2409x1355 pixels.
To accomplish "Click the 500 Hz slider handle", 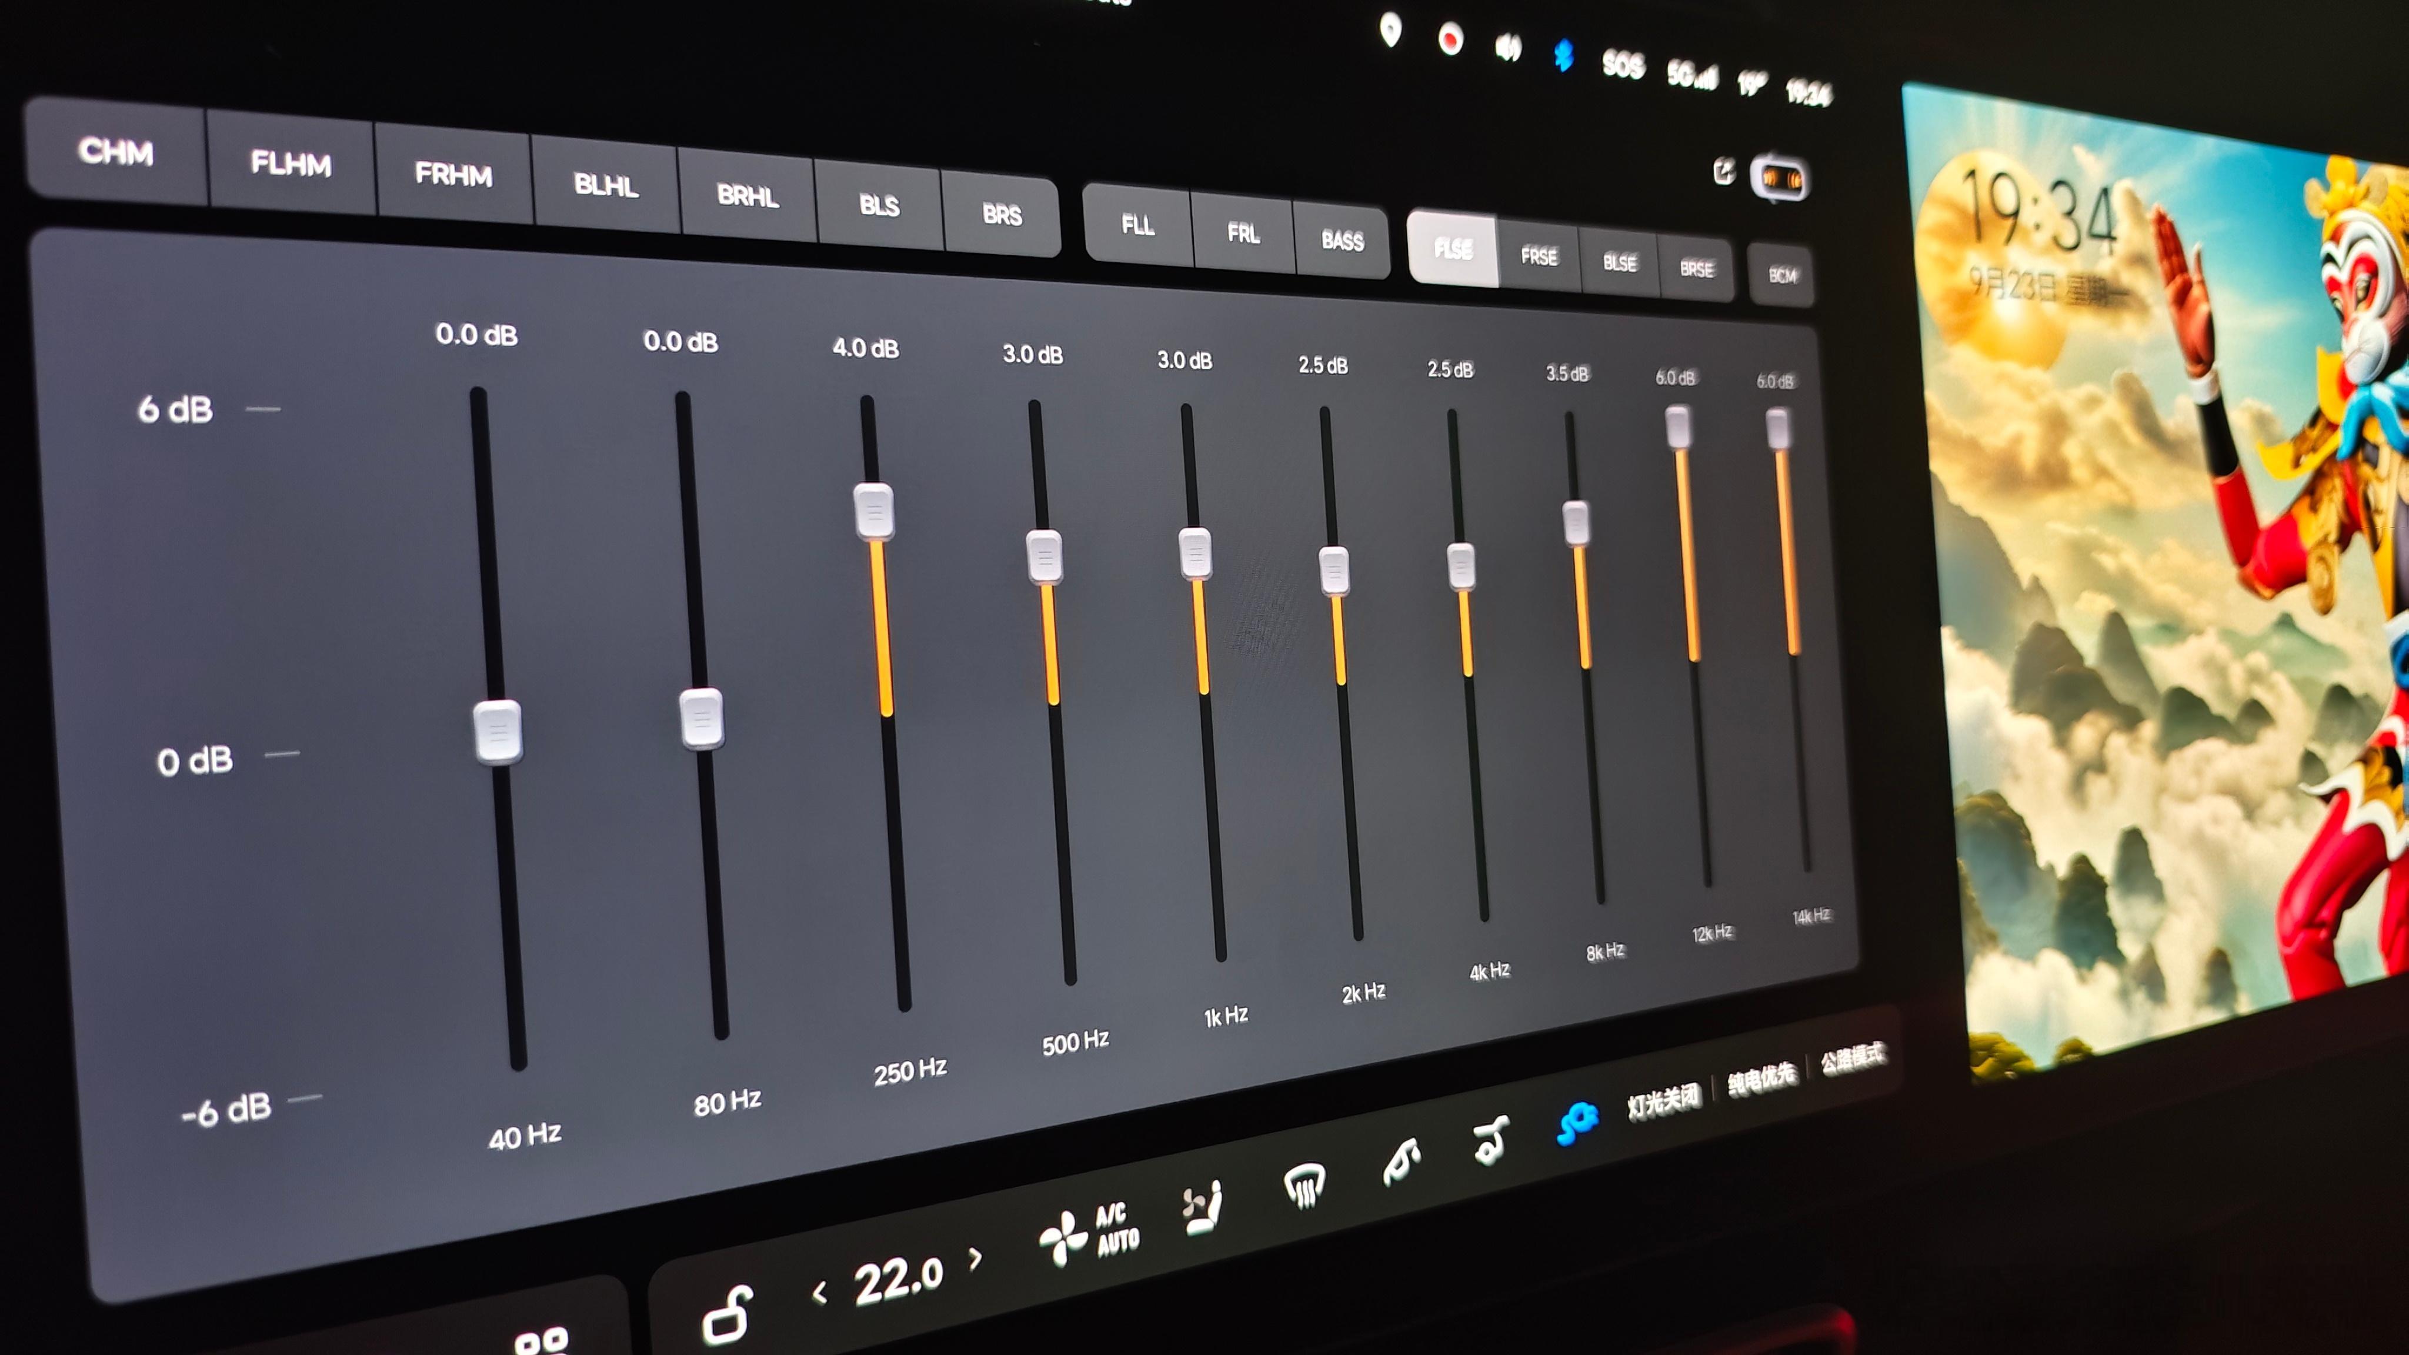I will pyautogui.click(x=1044, y=558).
